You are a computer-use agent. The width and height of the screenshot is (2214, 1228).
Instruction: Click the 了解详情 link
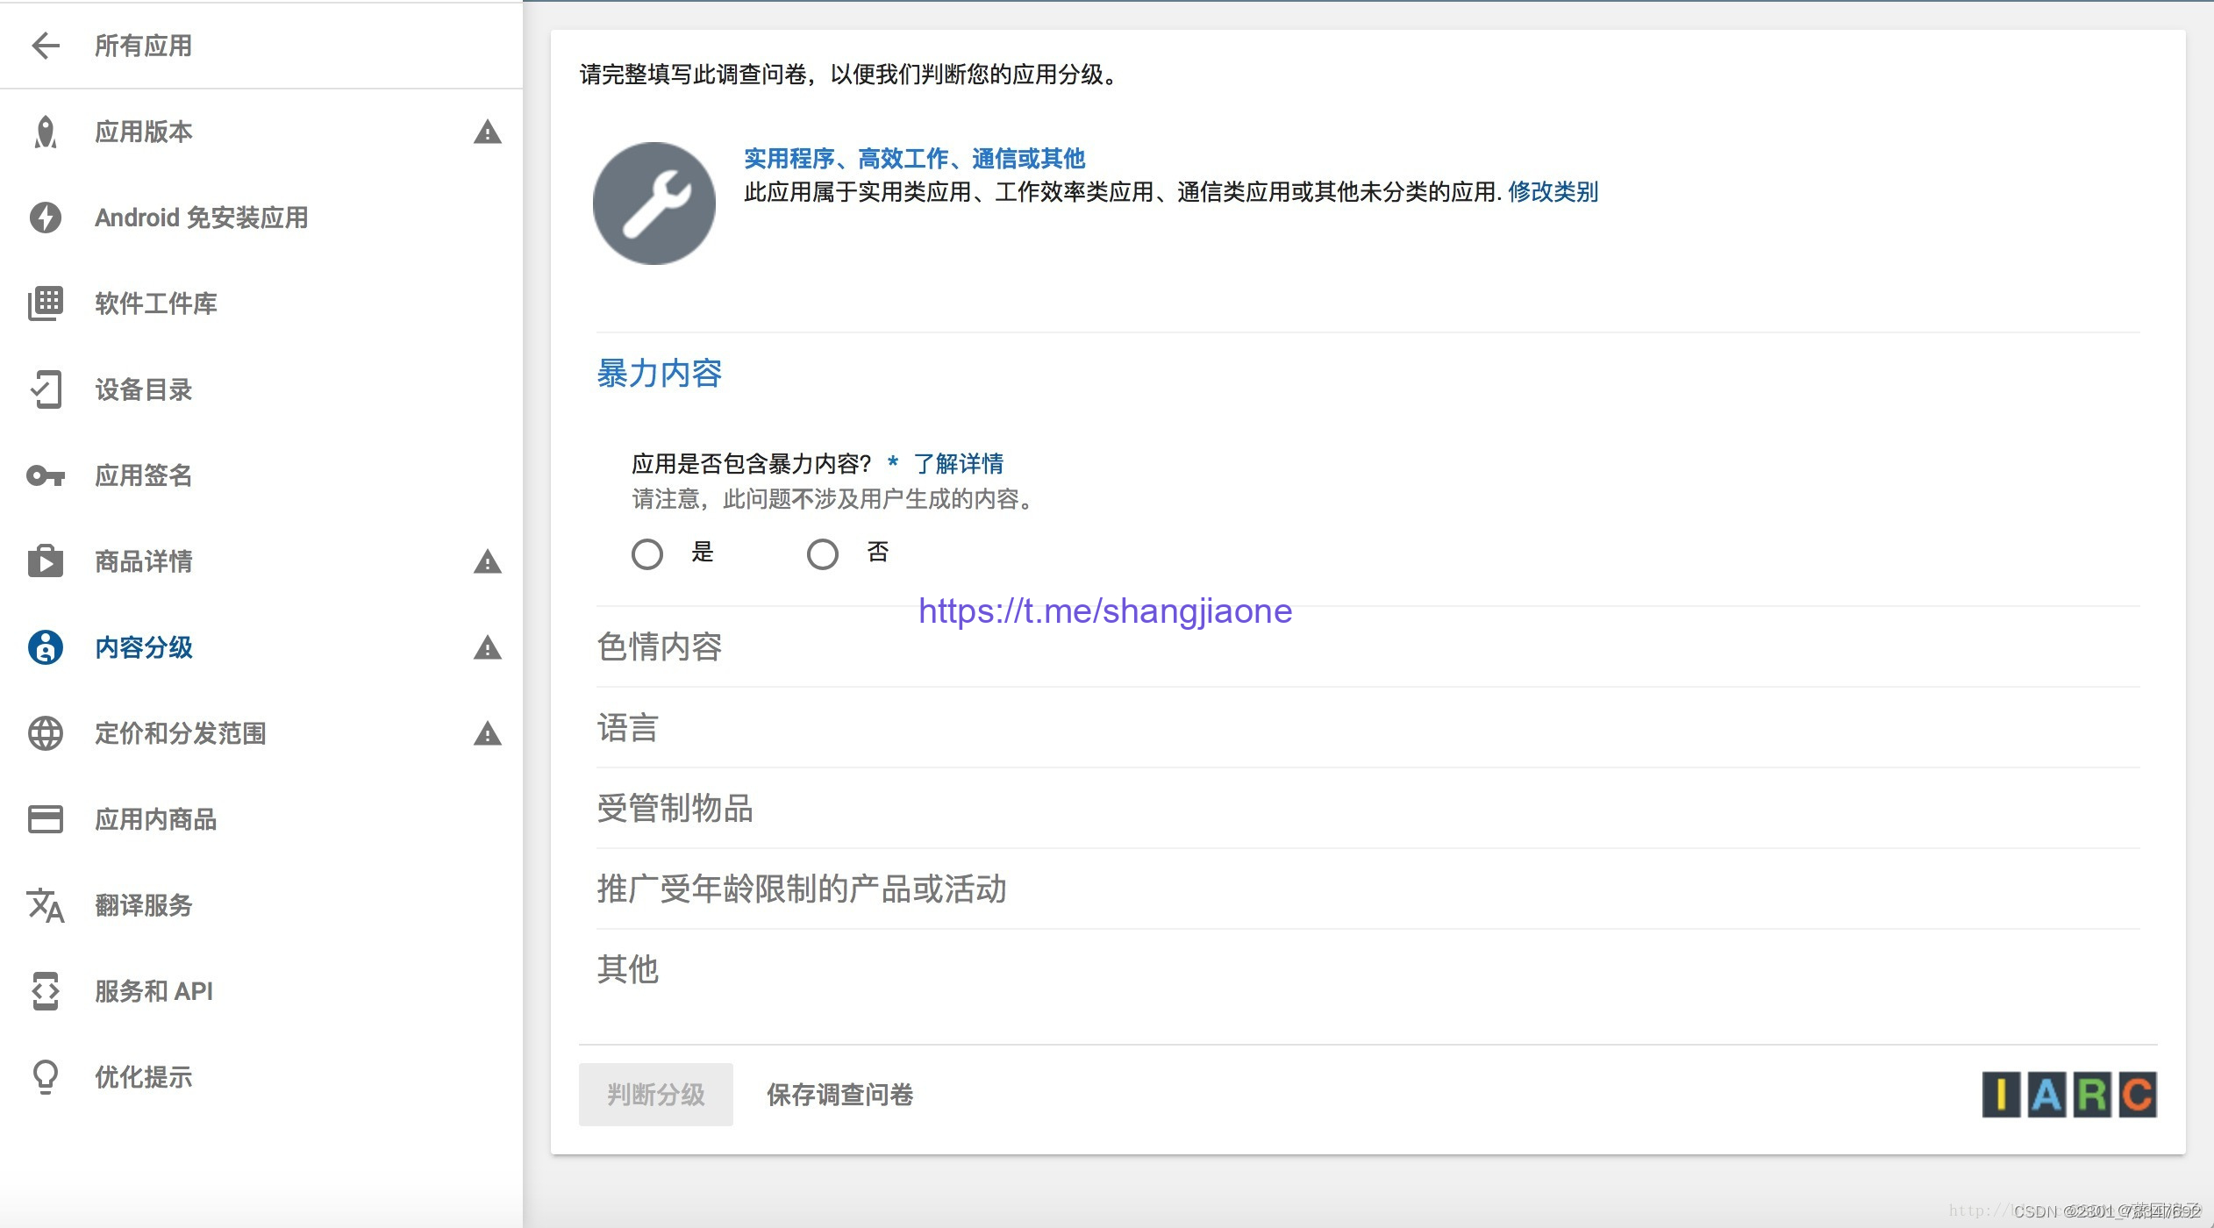point(958,463)
